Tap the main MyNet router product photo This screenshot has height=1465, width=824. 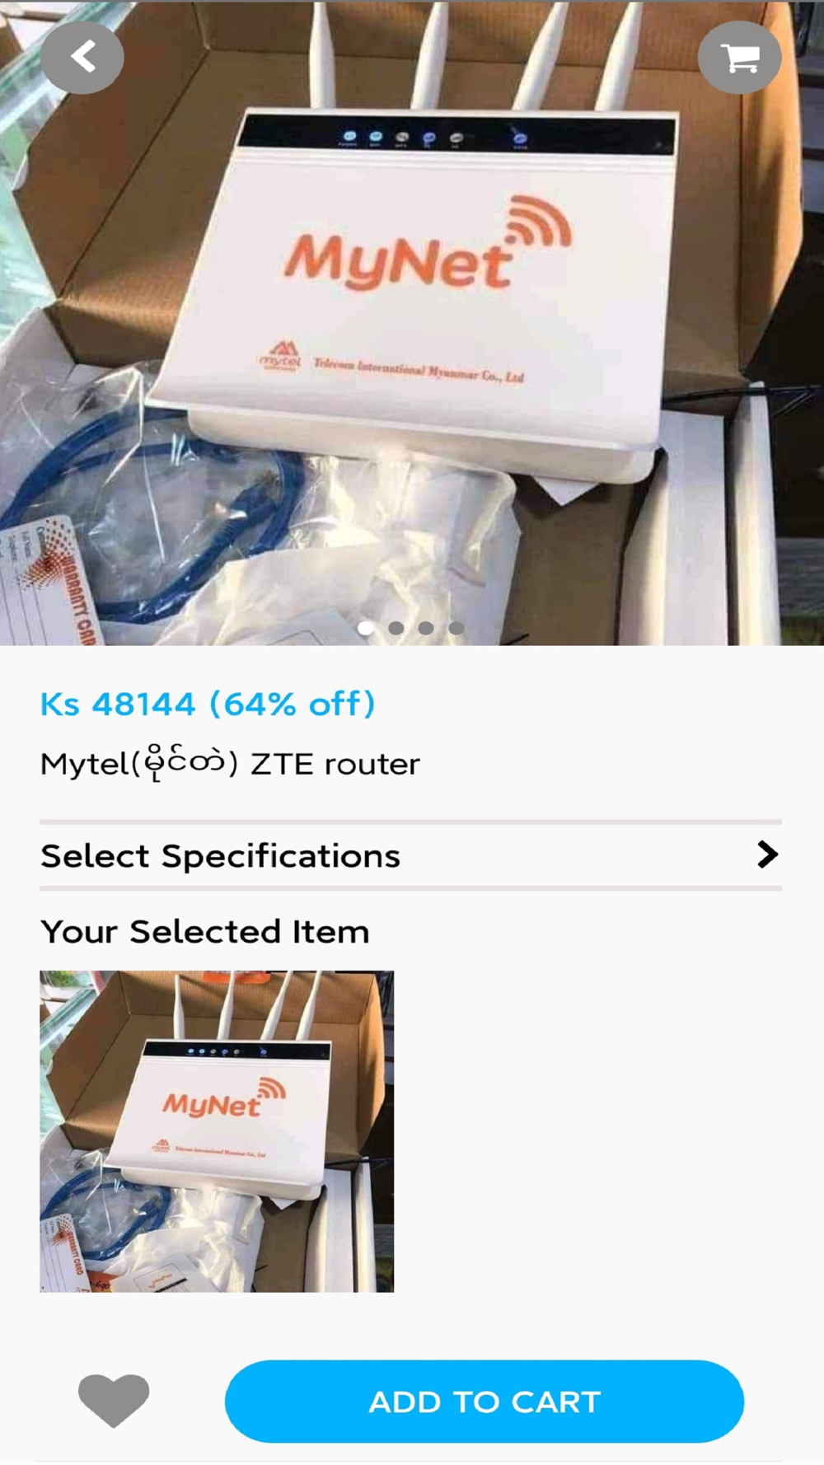[412, 322]
